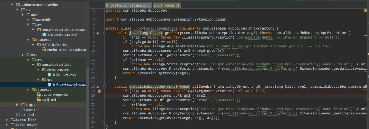Image resolution: width=369 pixels, height=129 pixels.
Task: Select log4j.xml in the project tree
Action: pos(49,100)
